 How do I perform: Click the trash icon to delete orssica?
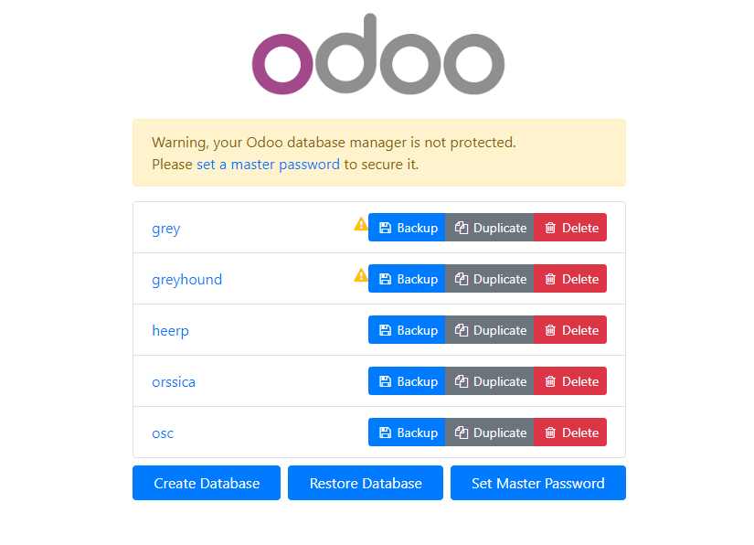coord(550,381)
